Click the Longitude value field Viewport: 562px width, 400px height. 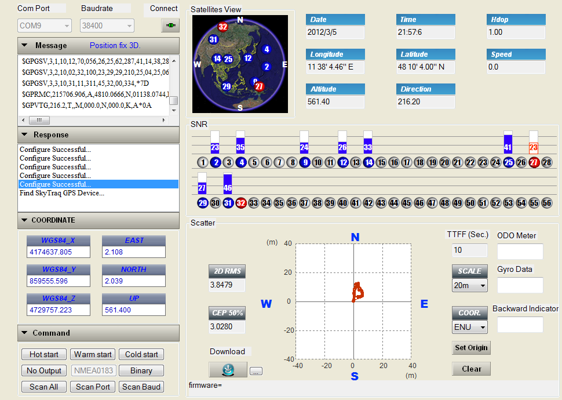[x=335, y=67]
